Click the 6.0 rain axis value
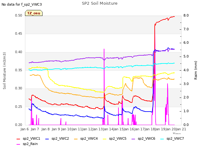200x150 pixels. click(186, 43)
